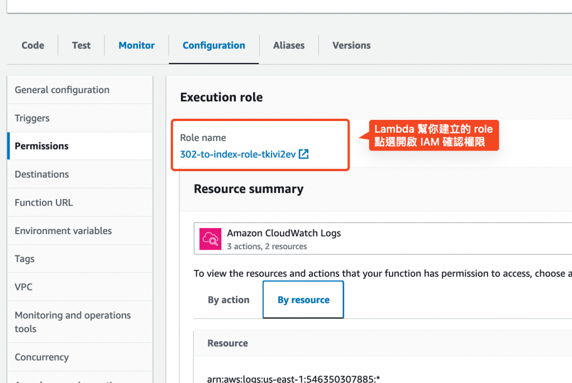Open Monitoring and operations tools

click(x=73, y=322)
